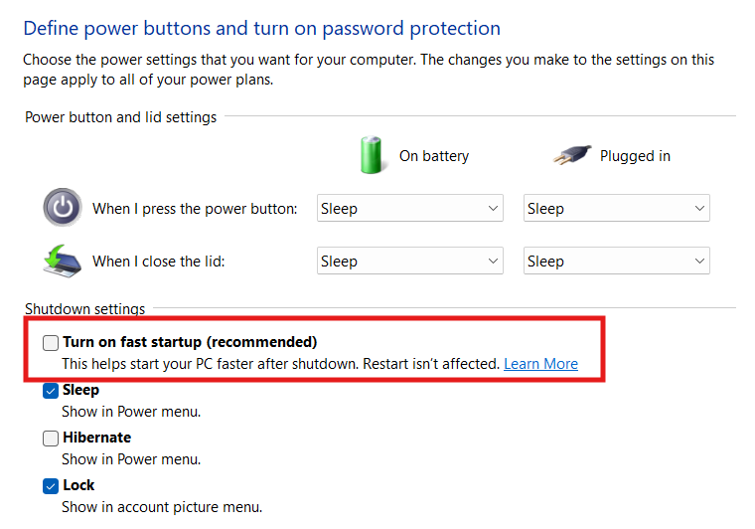
Task: Enable the Turn on fast startup checkbox
Action: (x=51, y=343)
